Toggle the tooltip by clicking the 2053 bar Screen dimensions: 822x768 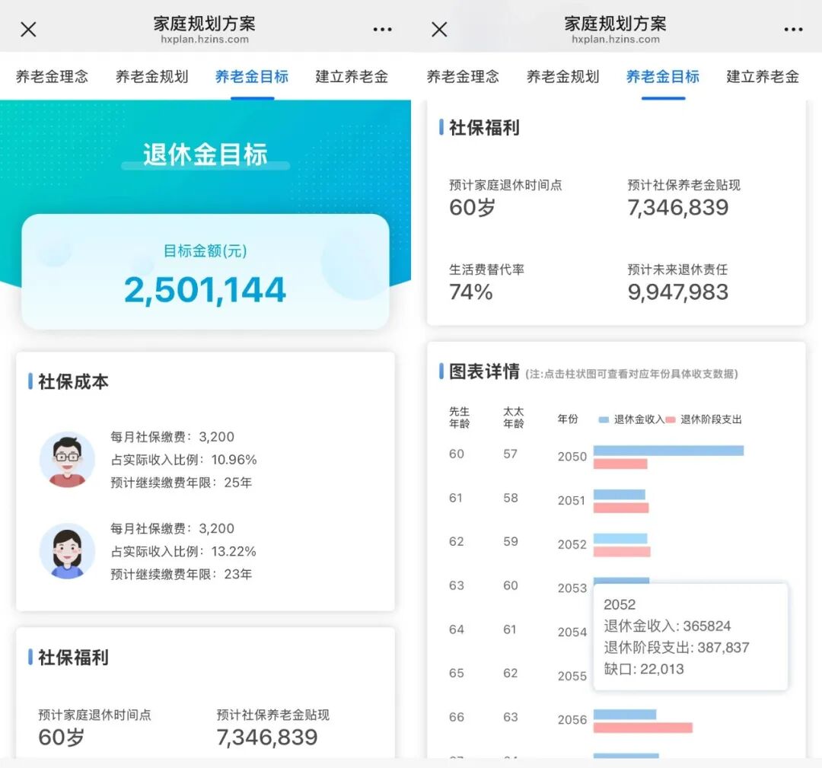tap(623, 580)
